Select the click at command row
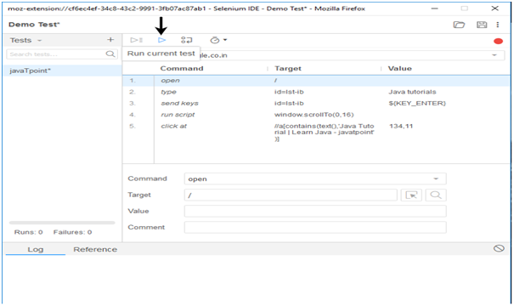This screenshot has width=514, height=306. click(x=316, y=132)
